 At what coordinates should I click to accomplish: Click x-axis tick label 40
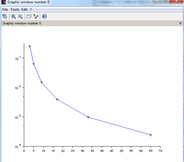tap(102, 151)
